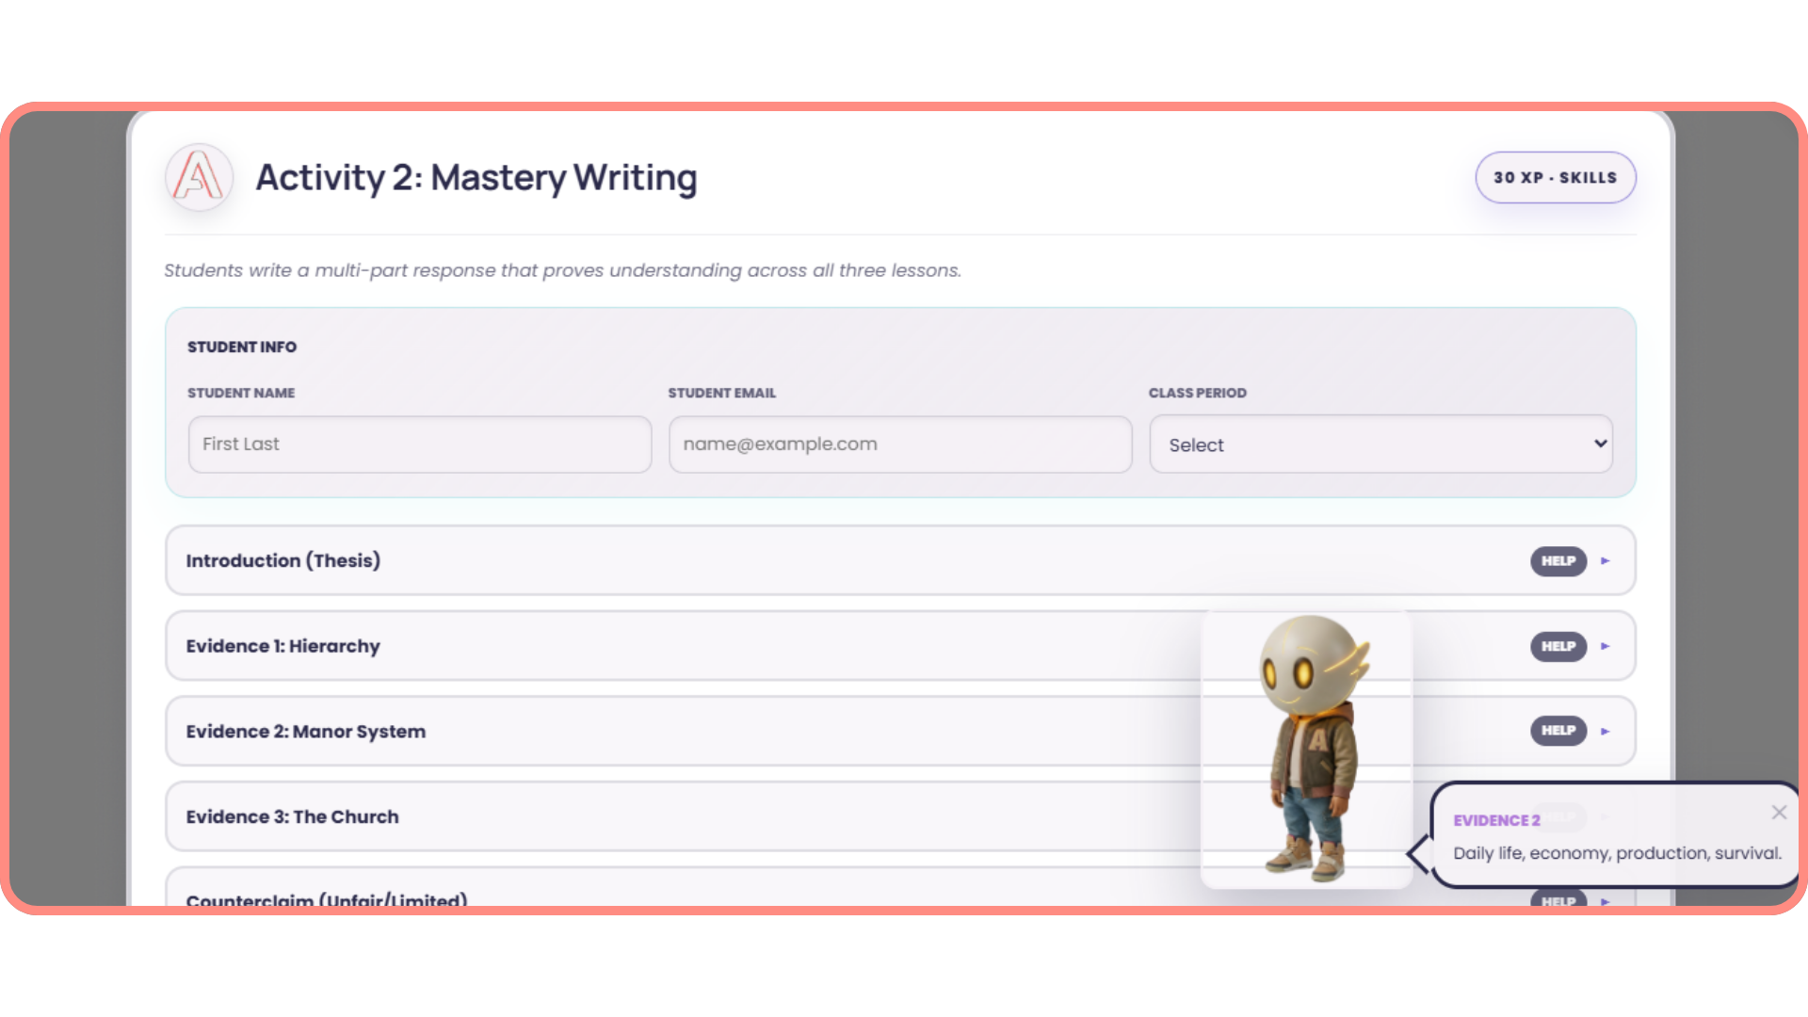Open Help for Evidence 2: Manor System
The image size is (1808, 1017).
pos(1558,731)
